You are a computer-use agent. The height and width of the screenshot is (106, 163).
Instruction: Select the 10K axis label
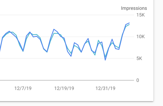(x=140, y=37)
